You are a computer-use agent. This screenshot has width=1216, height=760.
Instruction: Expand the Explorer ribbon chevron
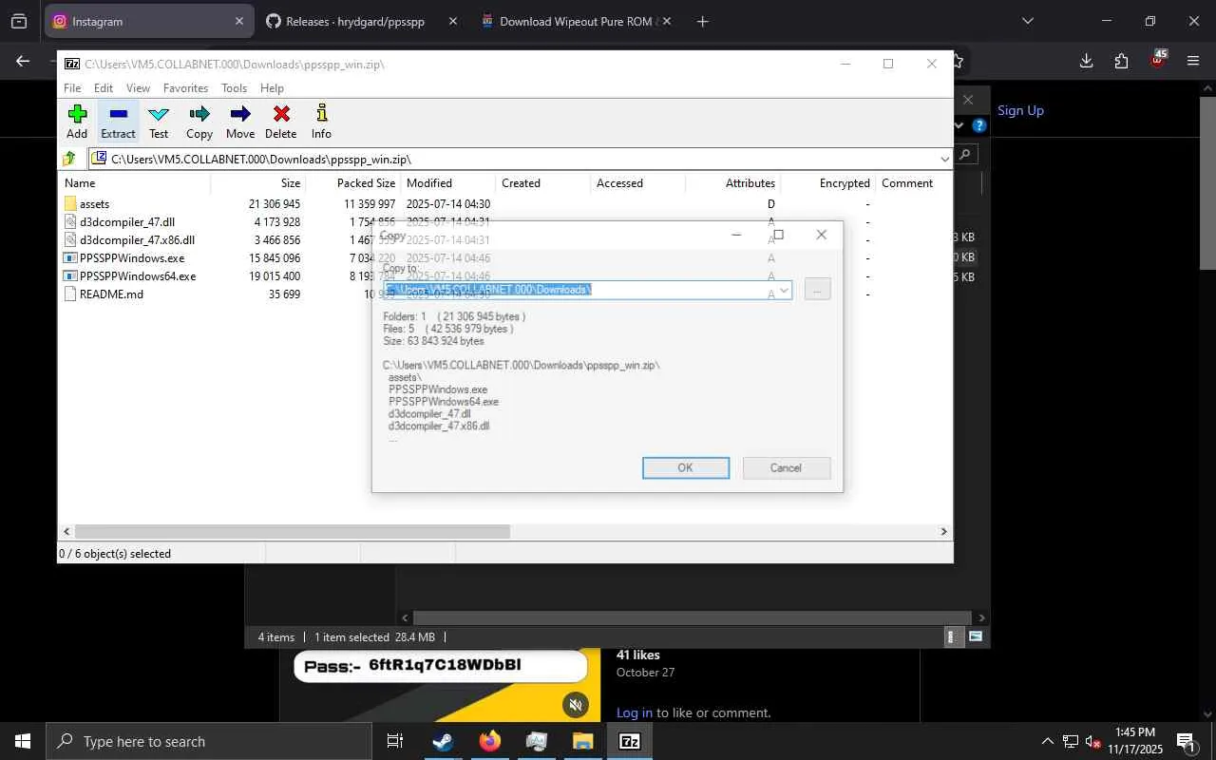pos(957,125)
